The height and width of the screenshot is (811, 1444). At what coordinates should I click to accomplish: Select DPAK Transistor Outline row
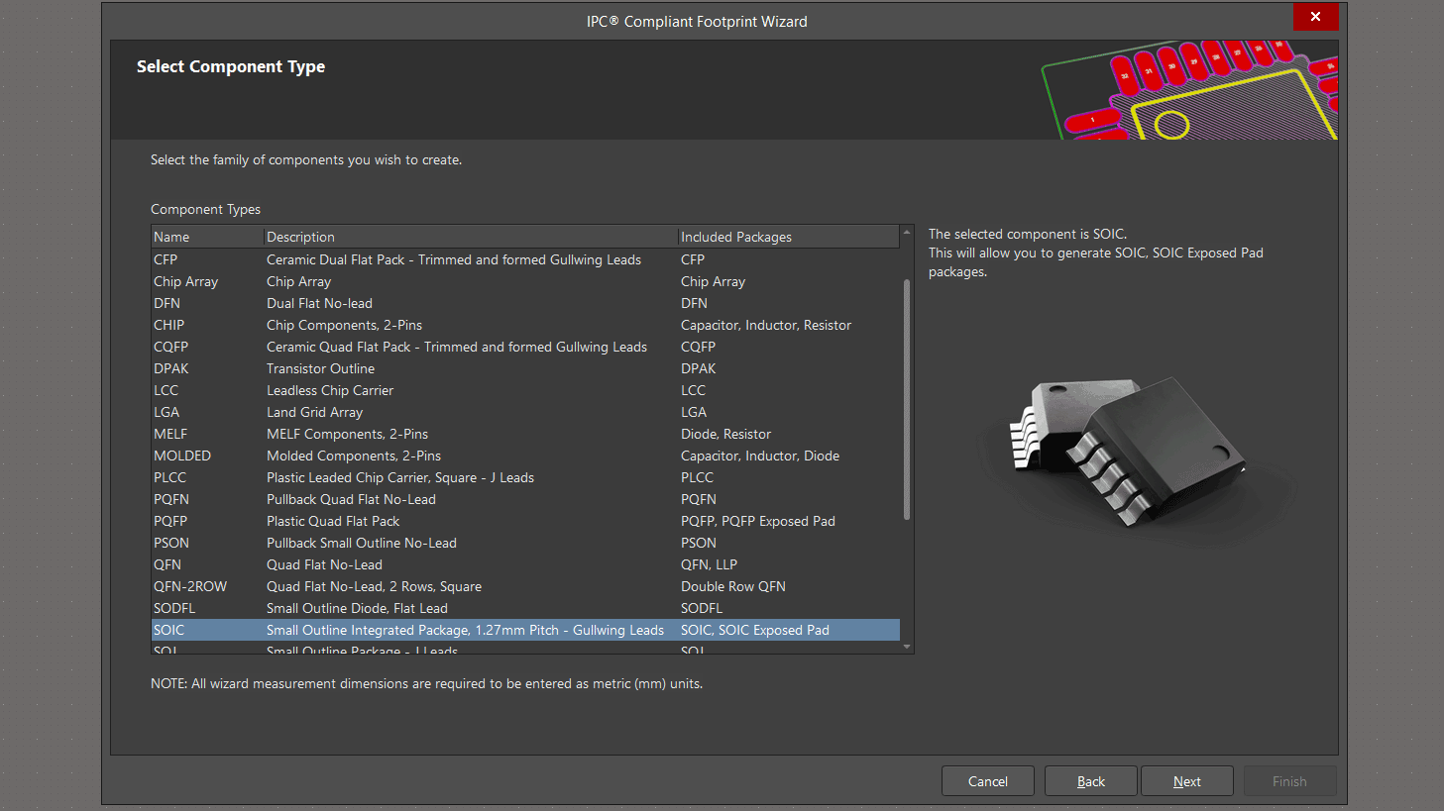tap(170, 368)
